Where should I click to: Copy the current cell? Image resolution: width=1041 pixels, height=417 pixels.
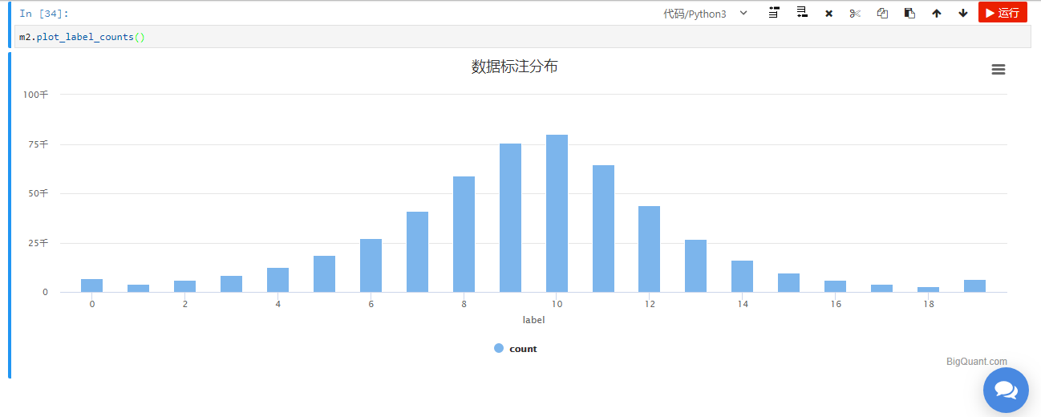click(x=882, y=14)
